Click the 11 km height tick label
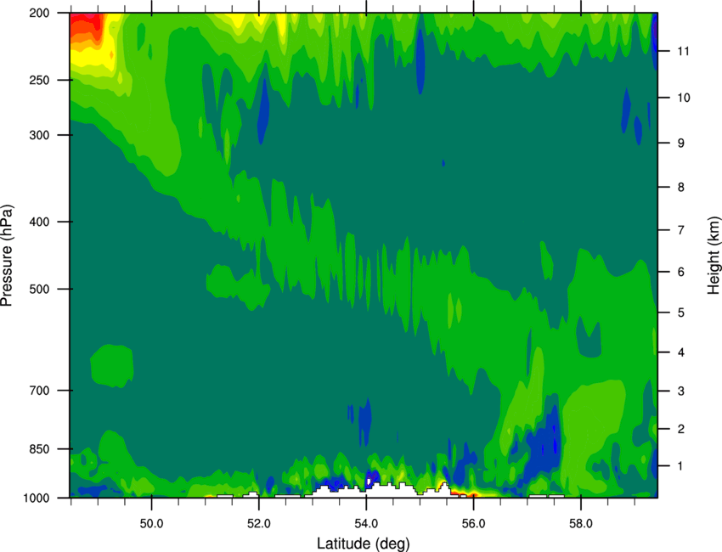Image resolution: width=722 pixels, height=552 pixels. (x=684, y=51)
